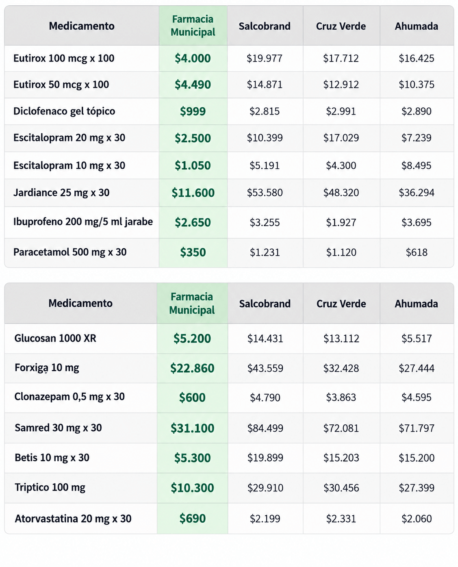This screenshot has height=567, width=458.
Task: Select the $999 price cell
Action: (x=193, y=111)
